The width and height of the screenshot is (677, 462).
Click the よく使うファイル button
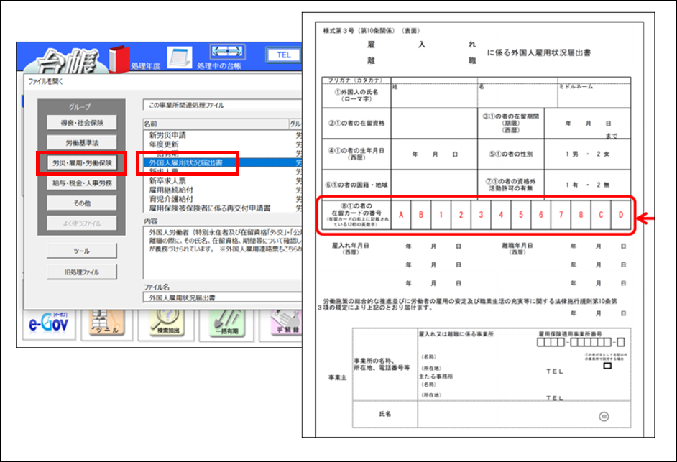pyautogui.click(x=82, y=223)
